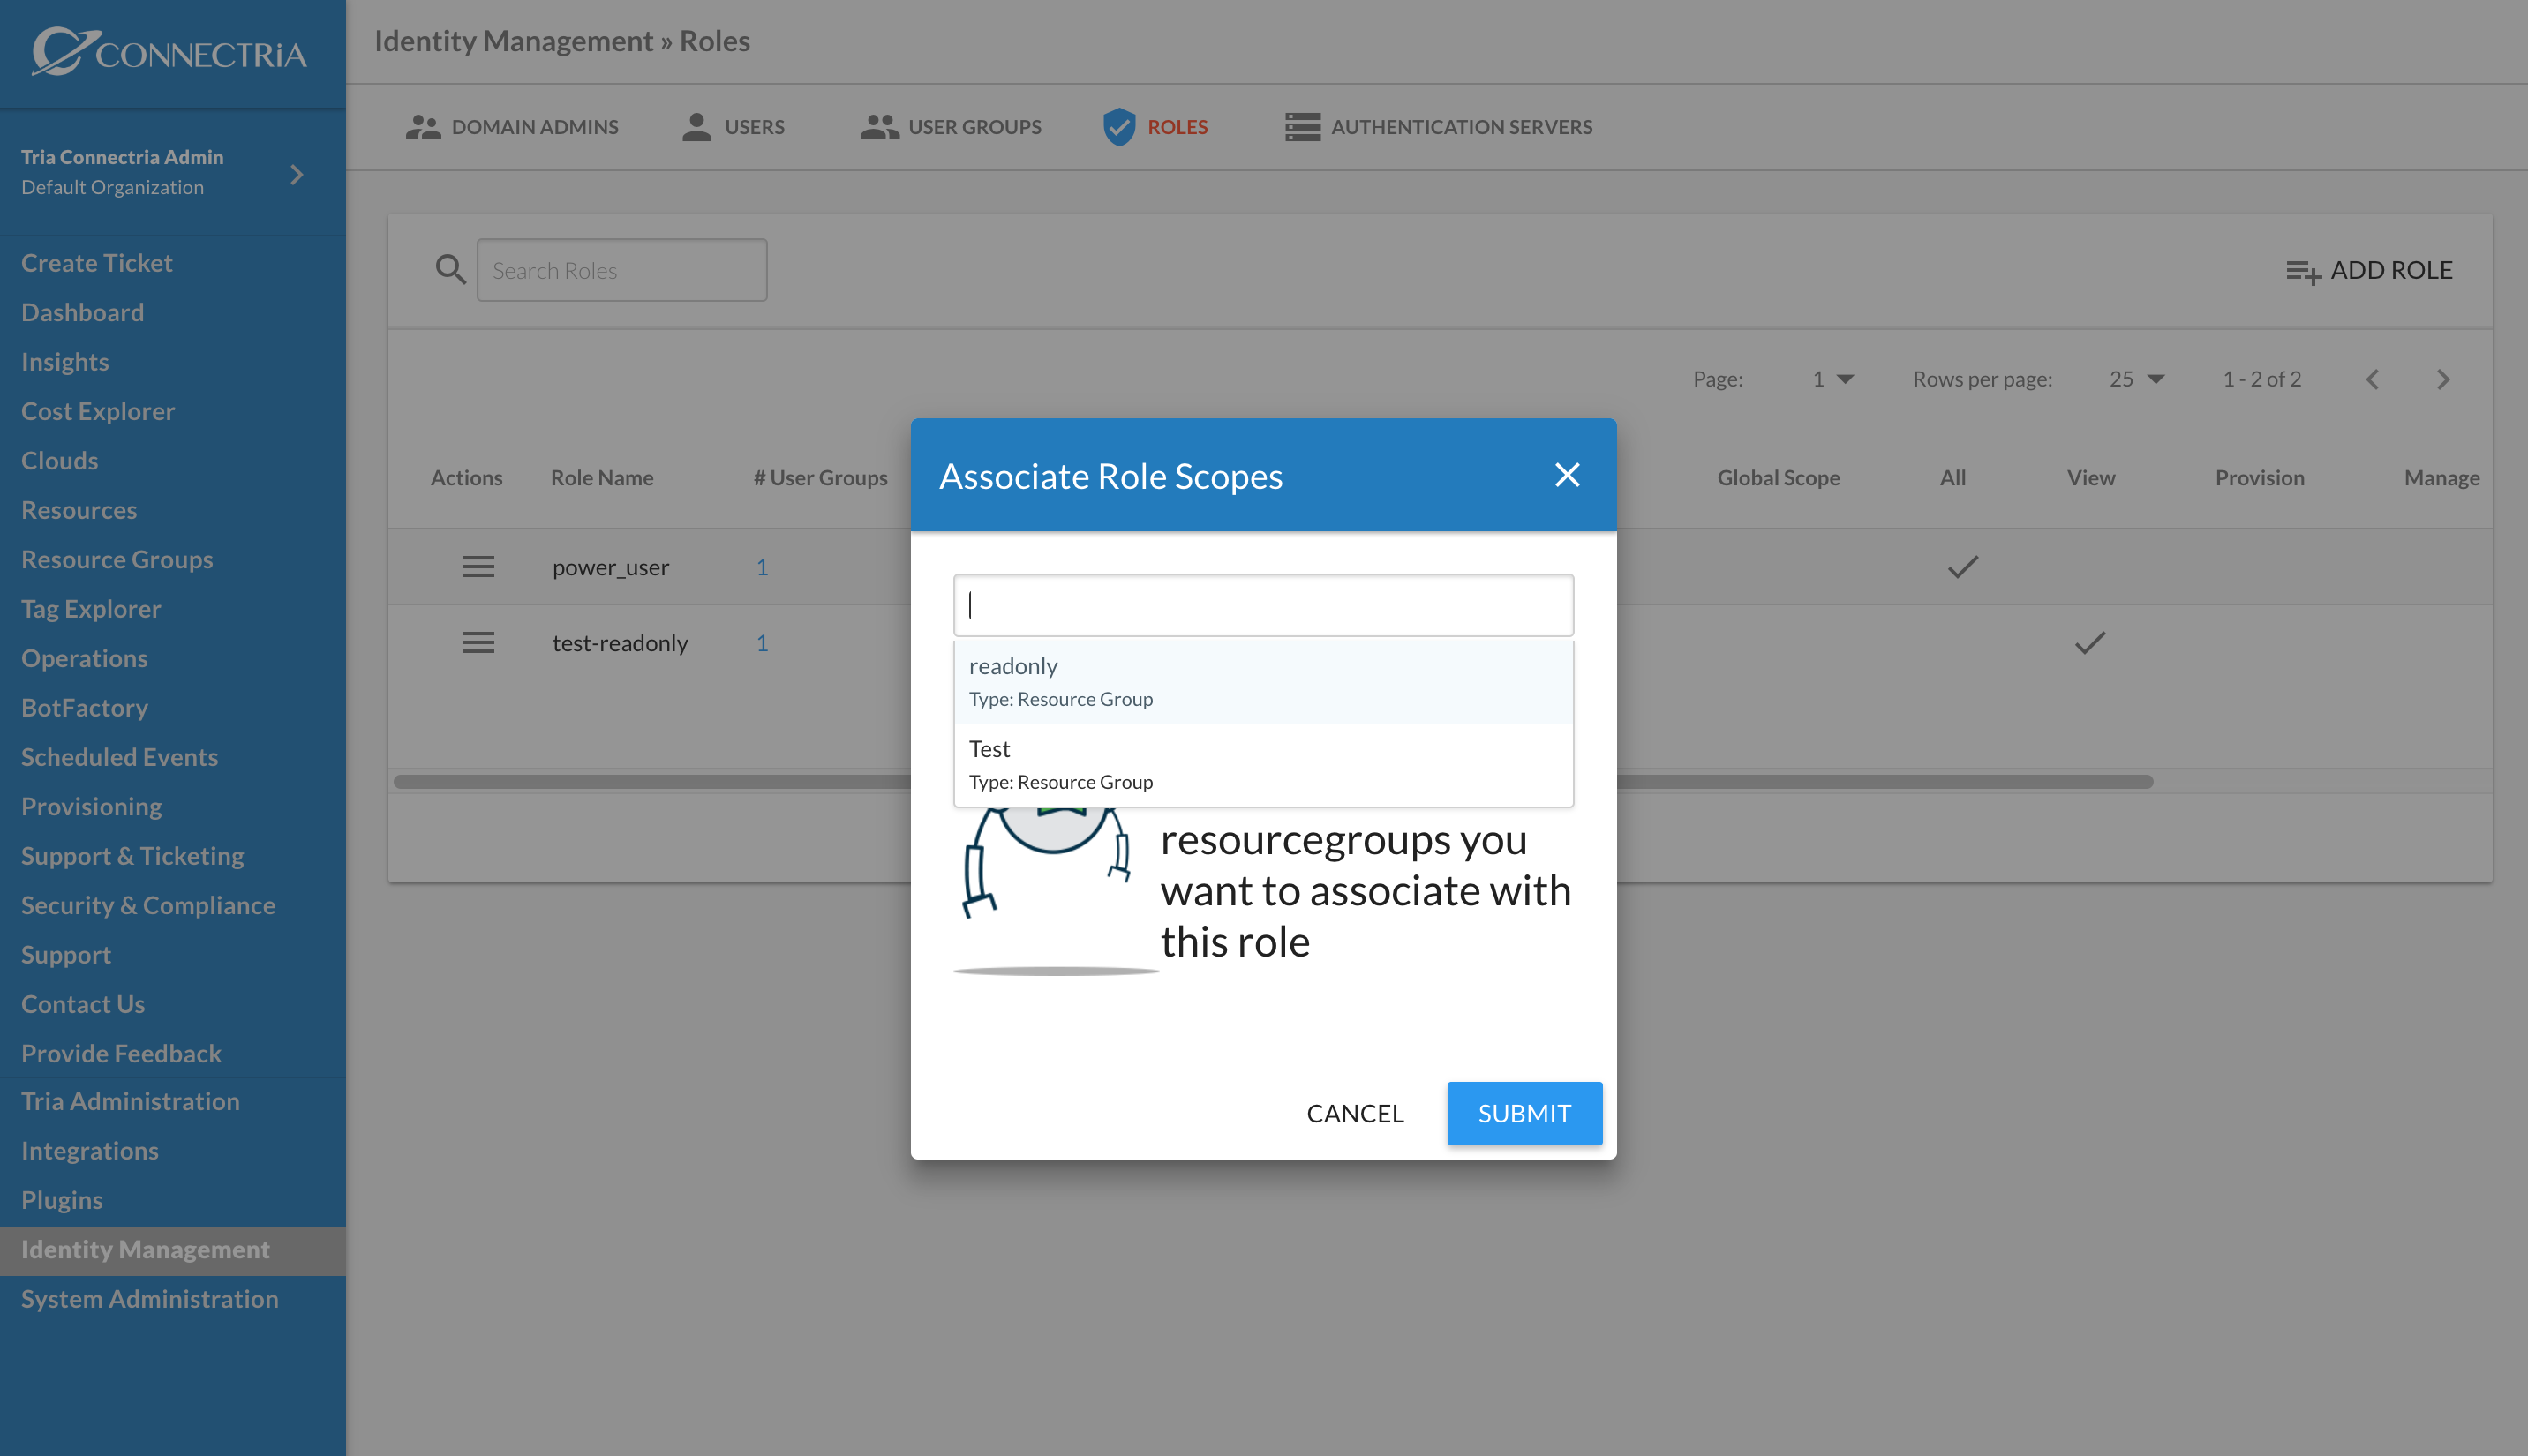Expand the Tria Connectria Admin organization chevron
This screenshot has height=1456, width=2528.
point(296,174)
